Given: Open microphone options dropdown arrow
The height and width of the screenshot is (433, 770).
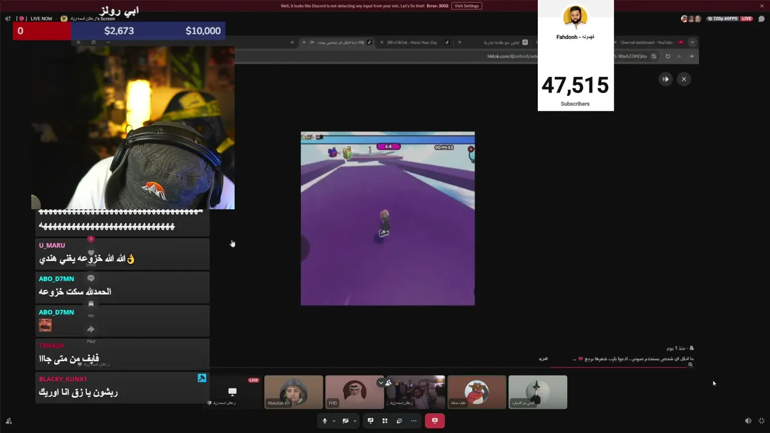Looking at the screenshot, I should pyautogui.click(x=334, y=421).
